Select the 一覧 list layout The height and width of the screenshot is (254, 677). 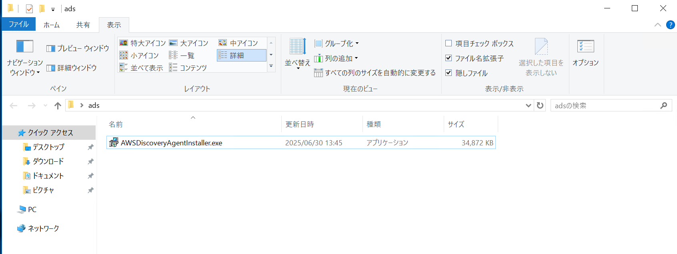click(x=182, y=56)
